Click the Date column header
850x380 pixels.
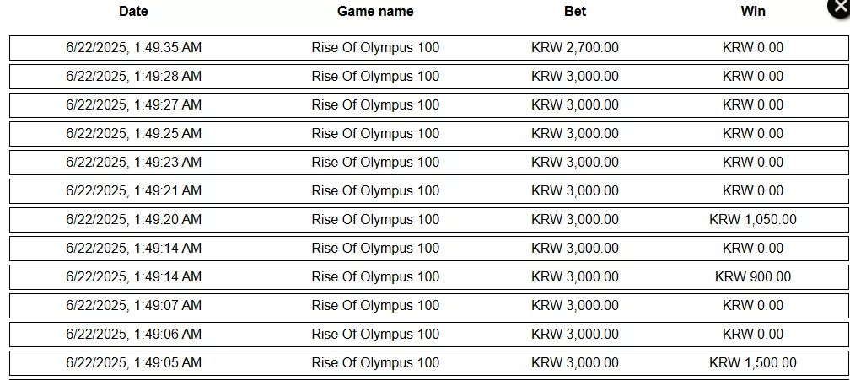coord(133,11)
